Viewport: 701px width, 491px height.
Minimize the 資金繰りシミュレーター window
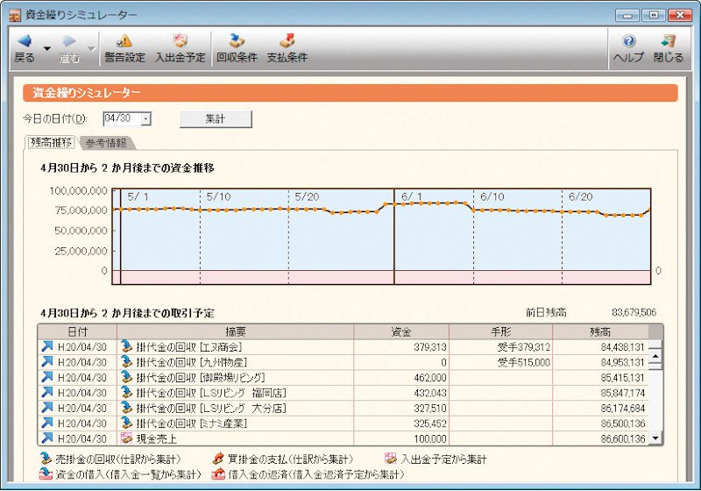click(627, 16)
